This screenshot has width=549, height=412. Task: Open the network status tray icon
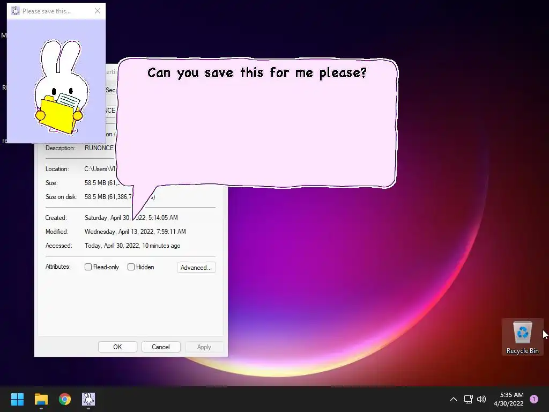[468, 399]
